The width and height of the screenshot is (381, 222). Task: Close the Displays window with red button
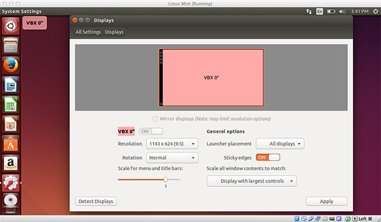click(x=75, y=20)
